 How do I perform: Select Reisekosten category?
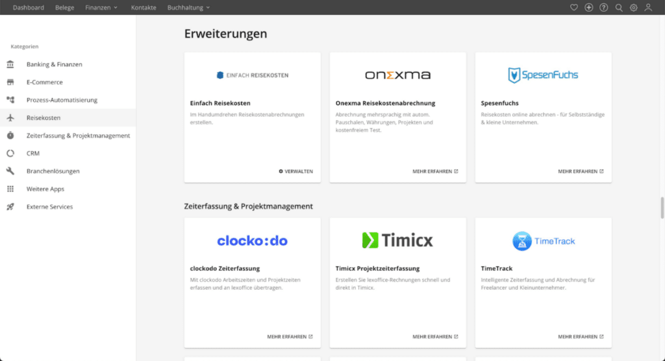coord(68,118)
